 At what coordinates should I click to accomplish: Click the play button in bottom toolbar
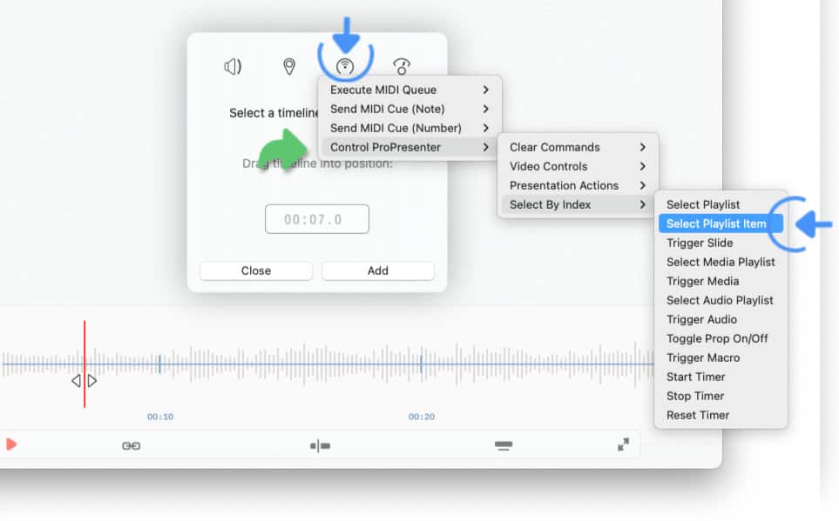coord(11,444)
